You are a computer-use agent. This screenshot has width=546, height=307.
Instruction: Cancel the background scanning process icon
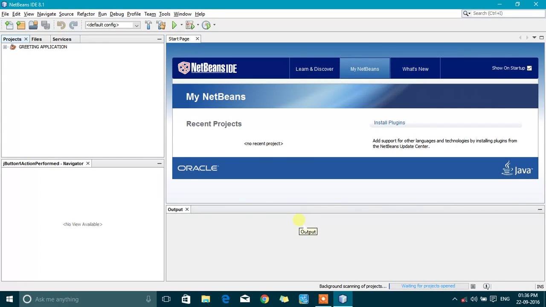(473, 286)
